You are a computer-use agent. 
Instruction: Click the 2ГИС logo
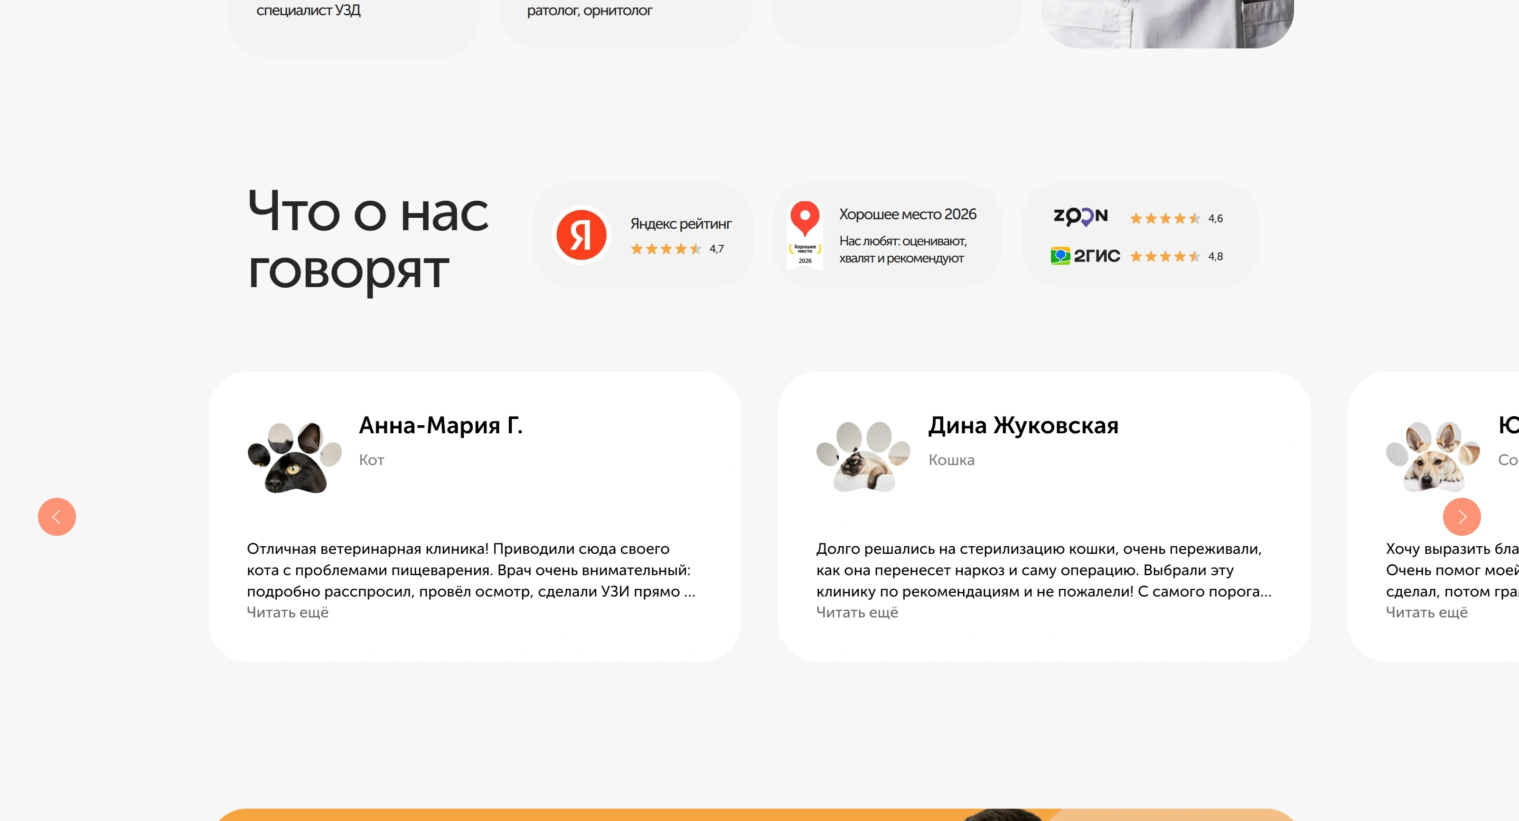1085,256
